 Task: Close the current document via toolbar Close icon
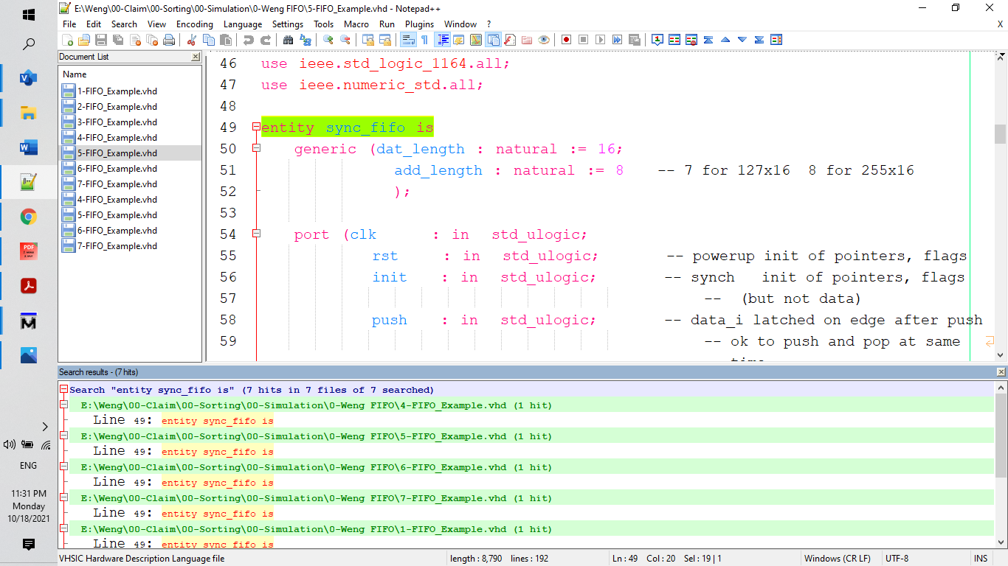point(135,40)
